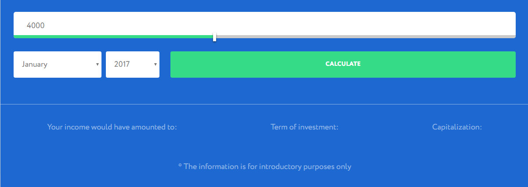This screenshot has width=528, height=187.
Task: Click the asterisk before the disclaimer
Action: (180, 166)
